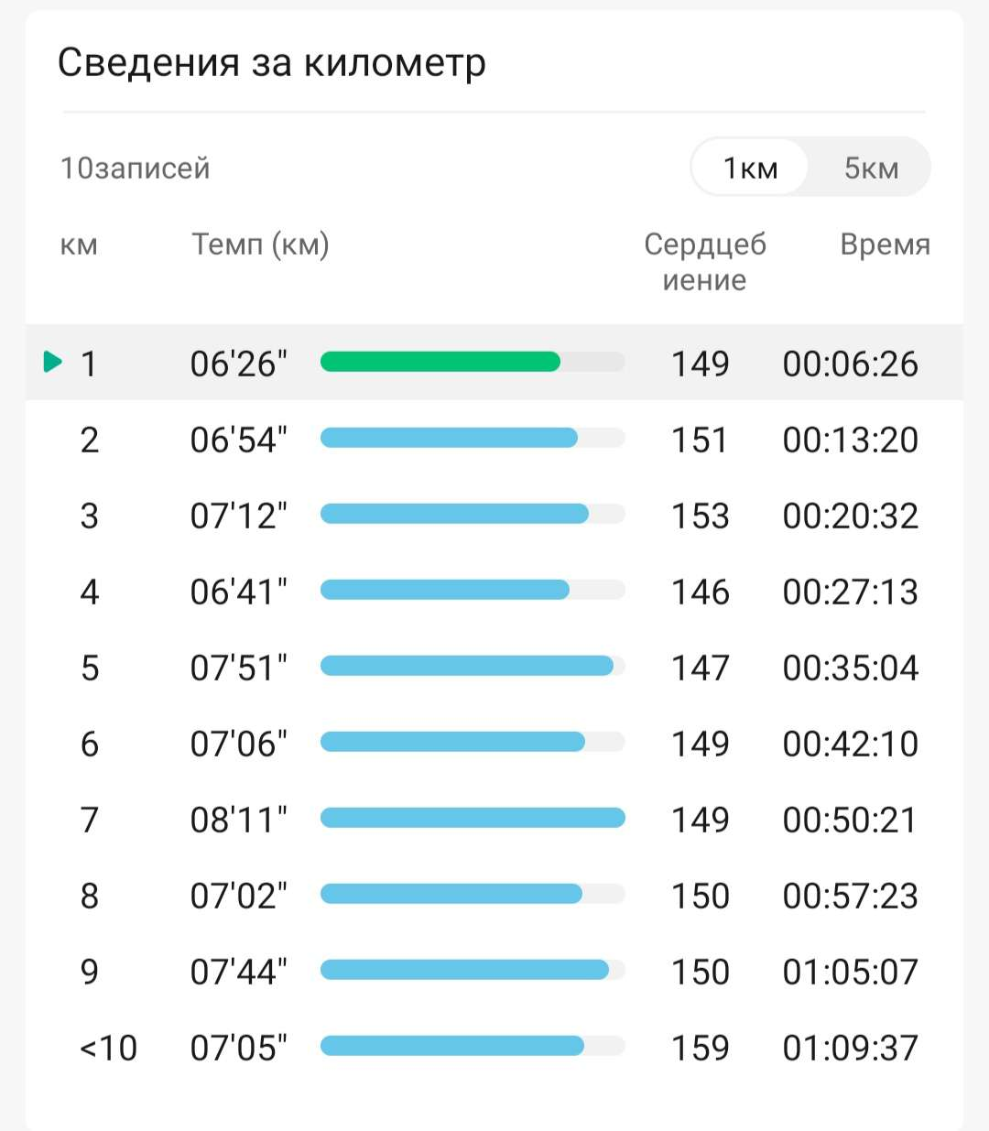Tap the Время column header
The width and height of the screenshot is (989, 1131).
[885, 245]
